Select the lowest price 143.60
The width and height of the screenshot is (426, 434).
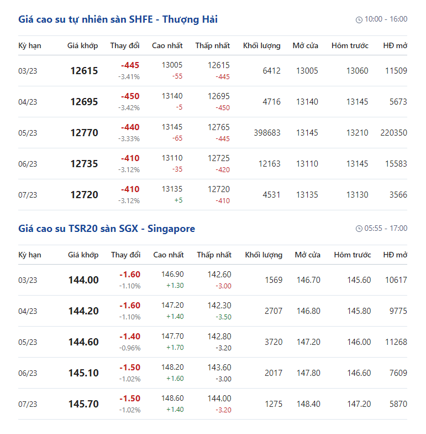point(219,368)
